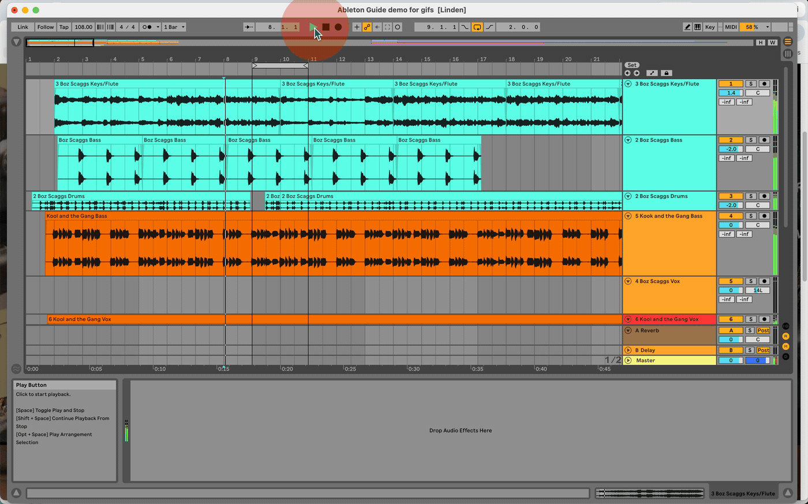Viewport: 808px width, 504px height.
Task: Toggle the Link button
Action: point(23,27)
